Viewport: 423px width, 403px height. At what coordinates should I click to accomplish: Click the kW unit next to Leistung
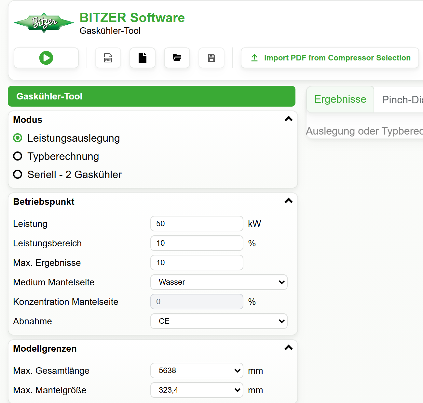(254, 224)
